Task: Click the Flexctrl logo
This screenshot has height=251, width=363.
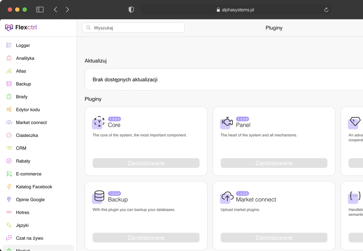Action: pos(21,28)
